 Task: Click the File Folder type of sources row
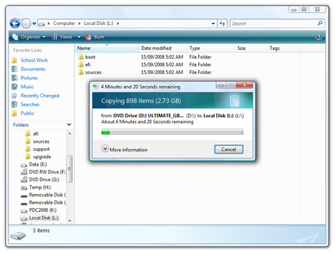(x=200, y=72)
